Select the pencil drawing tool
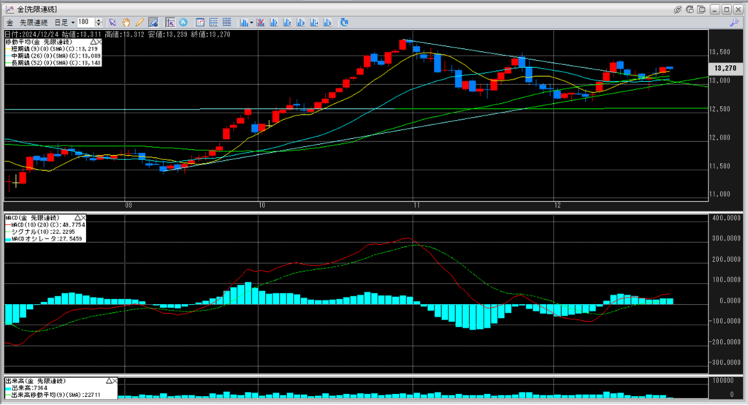 (x=139, y=22)
